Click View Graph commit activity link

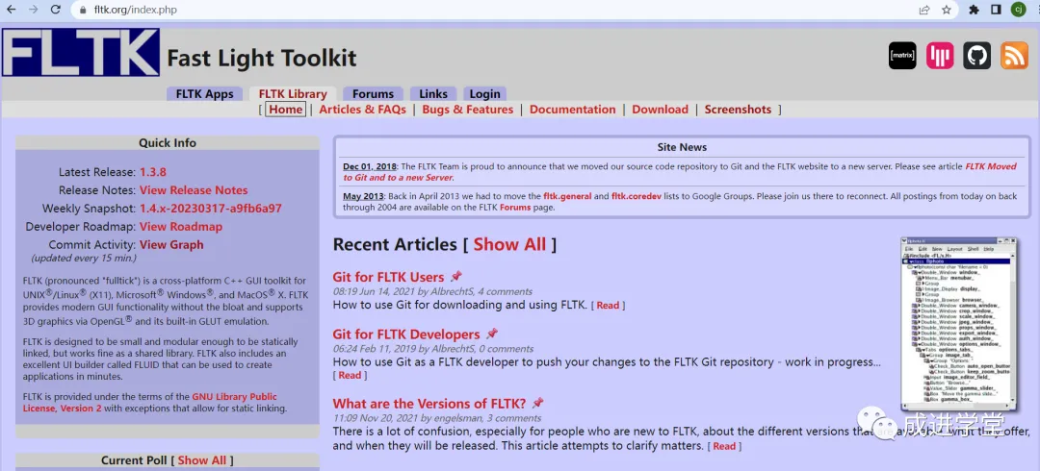click(x=171, y=244)
